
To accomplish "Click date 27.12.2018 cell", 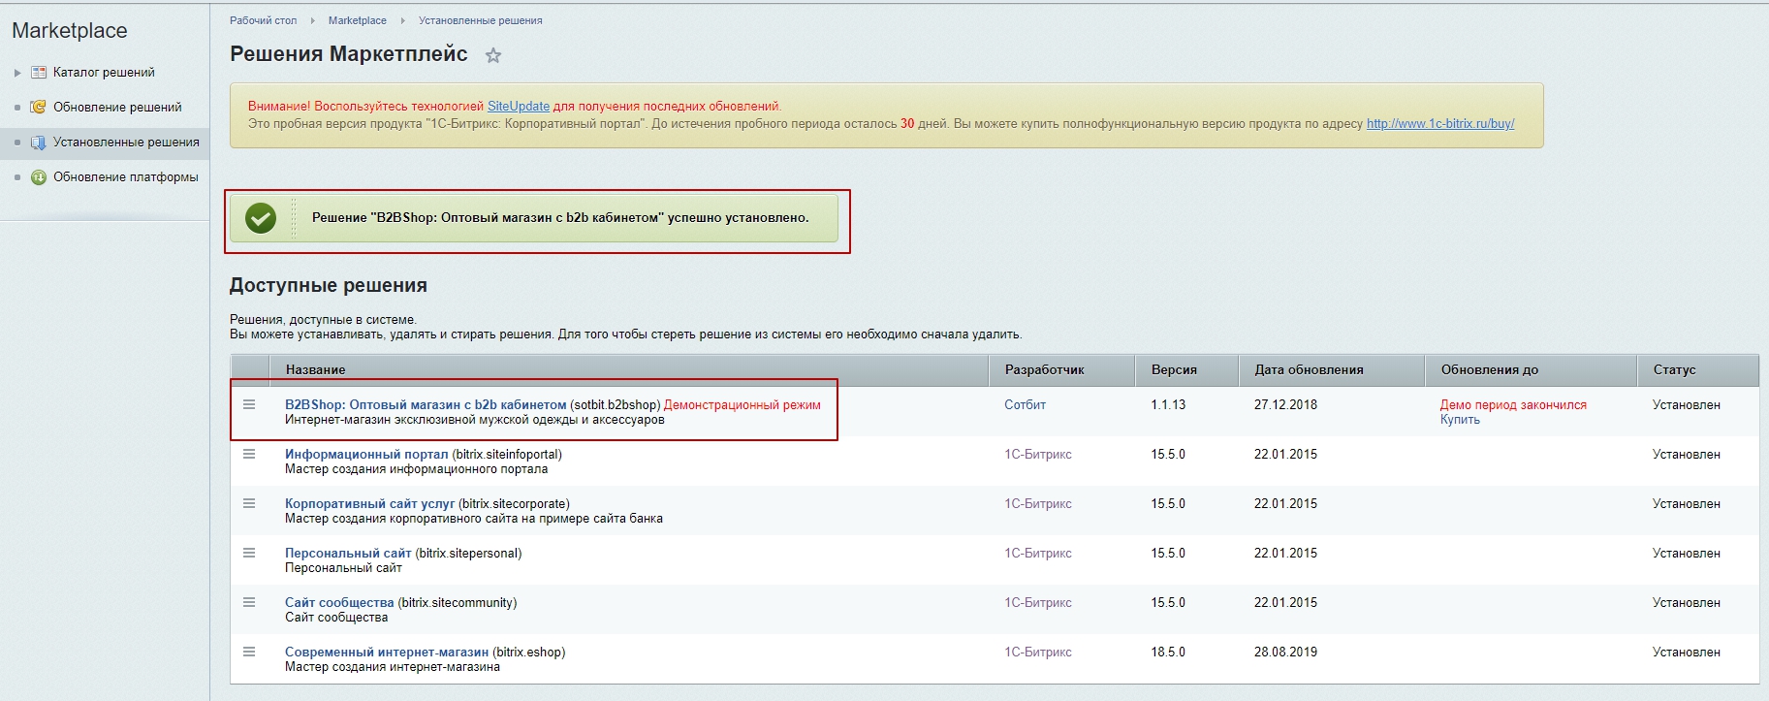I will (1285, 405).
